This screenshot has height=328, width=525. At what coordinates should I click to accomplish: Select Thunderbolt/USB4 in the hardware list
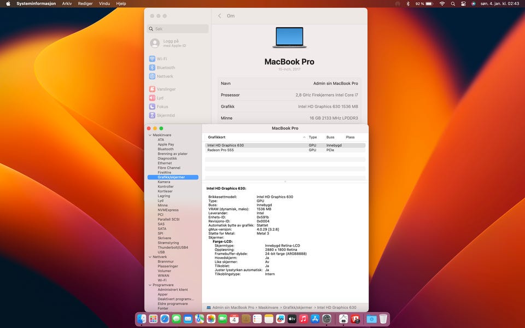(173, 248)
